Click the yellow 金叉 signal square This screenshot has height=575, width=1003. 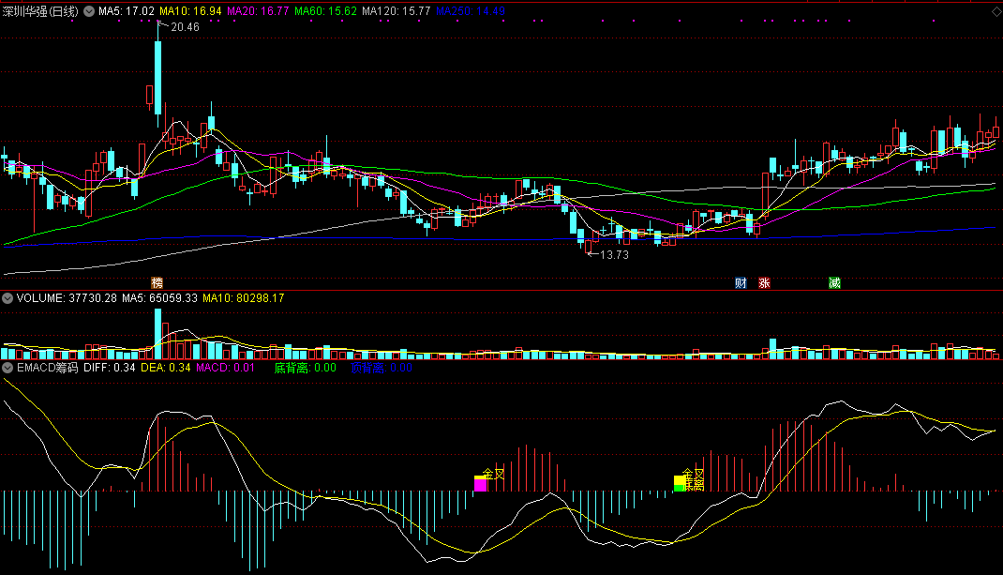680,480
